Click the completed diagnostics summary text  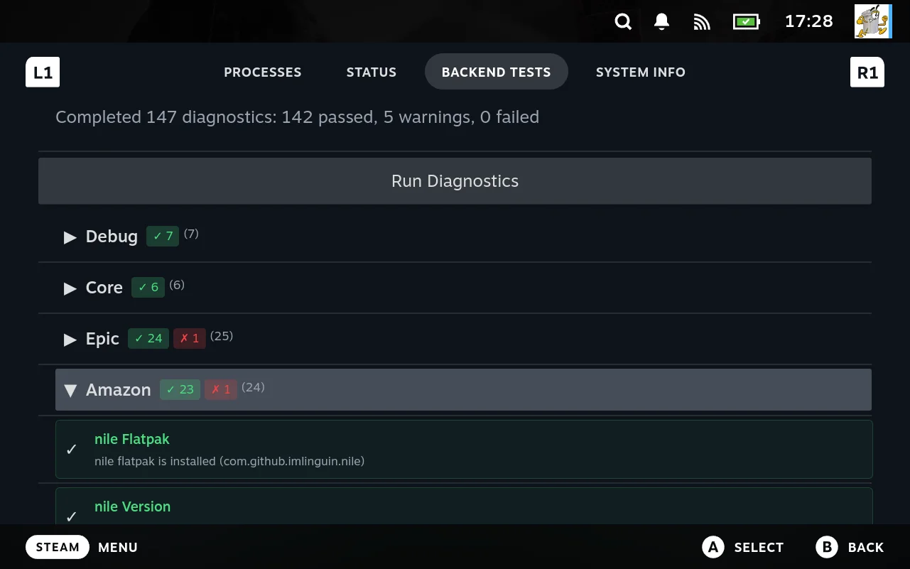(x=297, y=116)
